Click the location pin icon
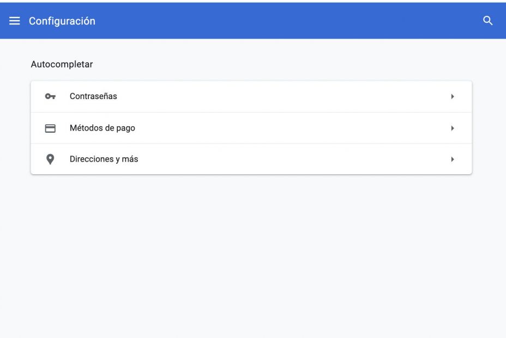This screenshot has width=506, height=338. (x=50, y=159)
